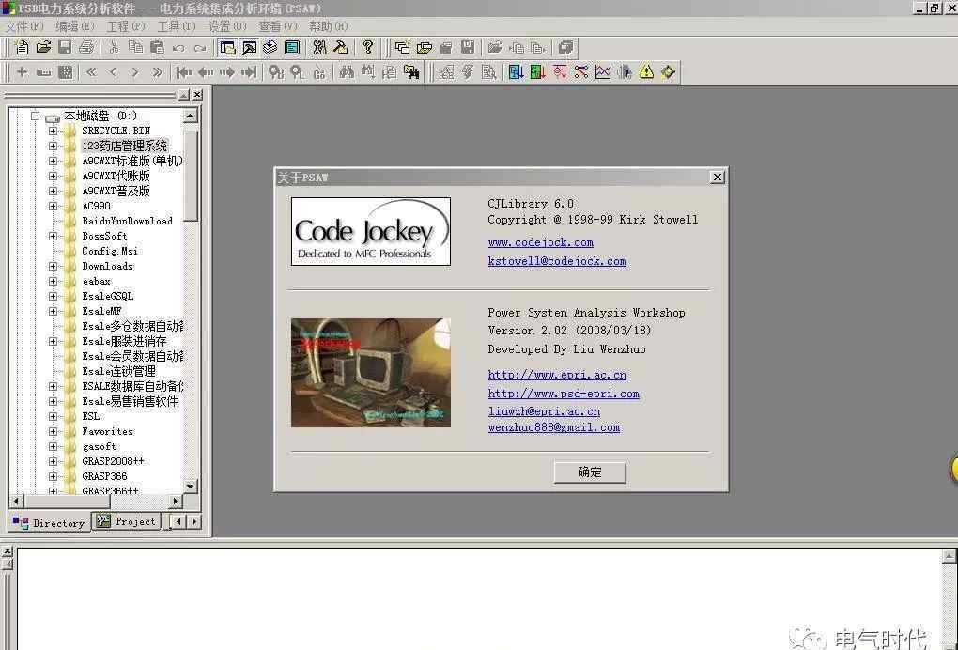Click the Go search icon
The image size is (958, 650).
click(x=319, y=72)
